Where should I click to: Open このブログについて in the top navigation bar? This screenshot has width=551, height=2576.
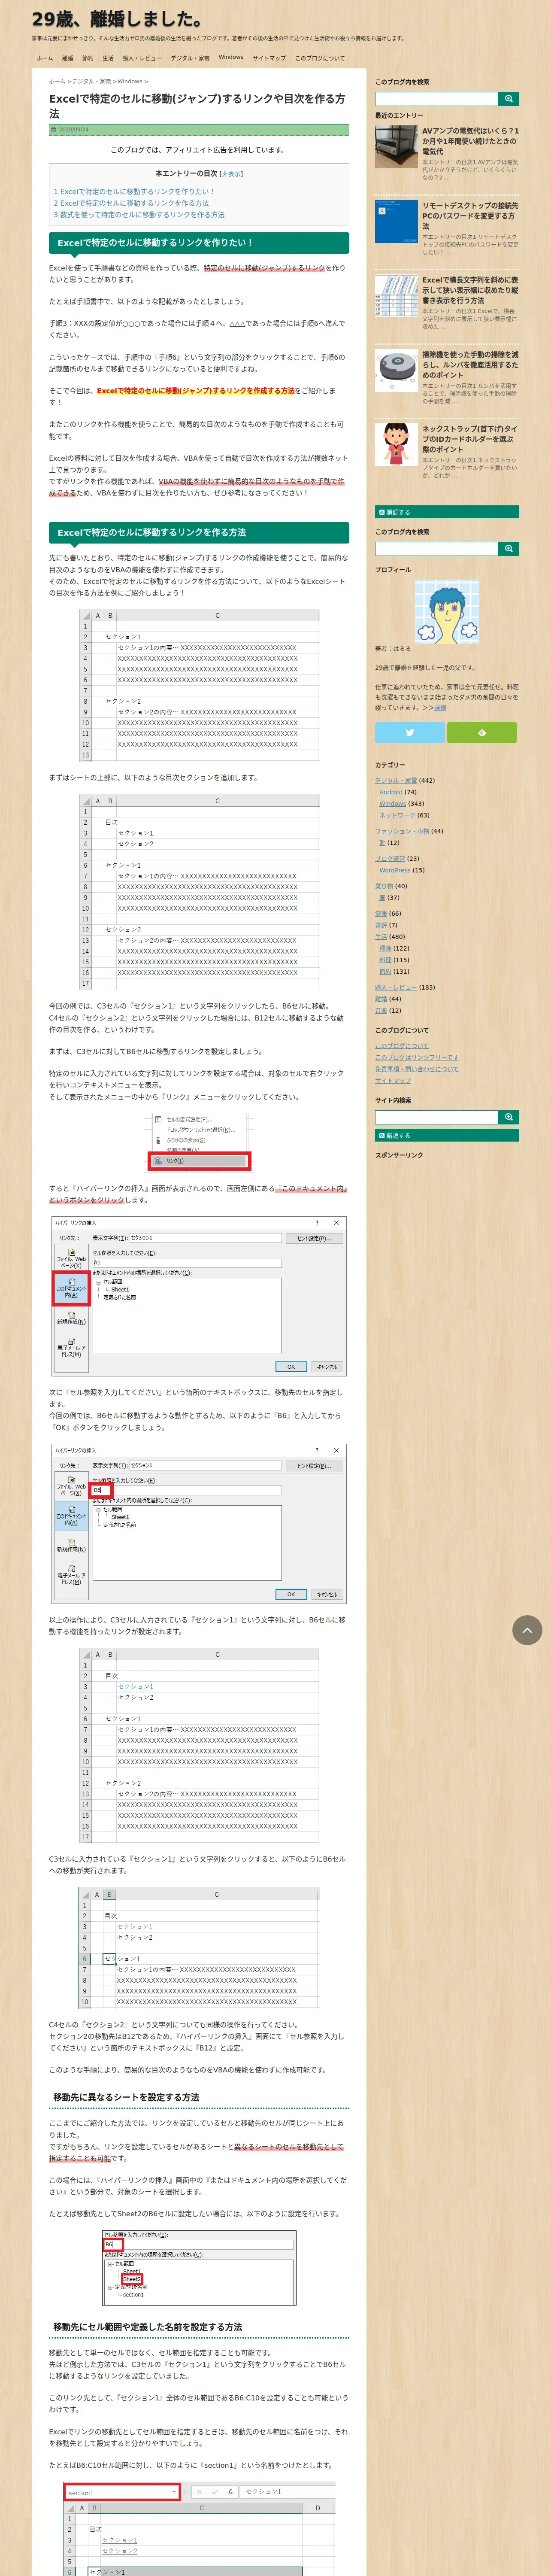coord(320,58)
